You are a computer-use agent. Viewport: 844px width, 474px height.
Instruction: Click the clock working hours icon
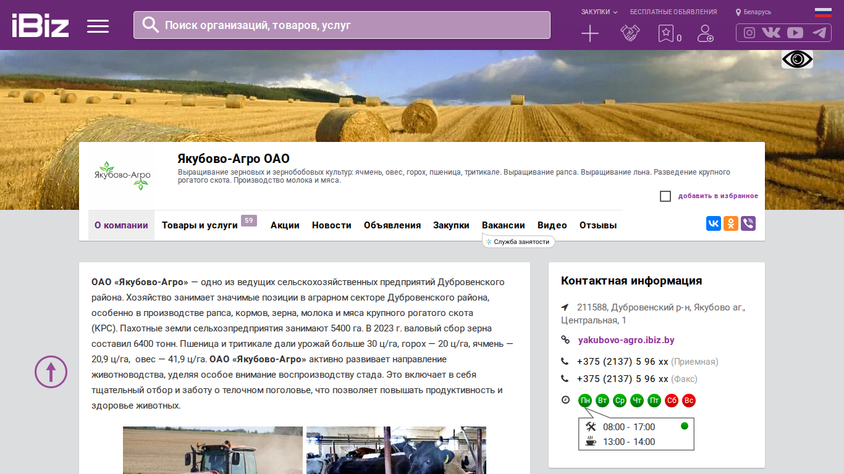pos(565,400)
